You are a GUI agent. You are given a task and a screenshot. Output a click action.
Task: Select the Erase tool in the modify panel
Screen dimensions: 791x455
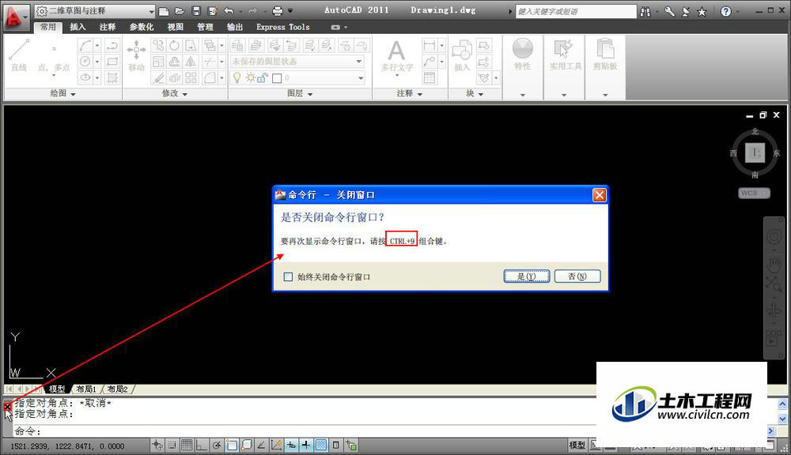[x=158, y=77]
